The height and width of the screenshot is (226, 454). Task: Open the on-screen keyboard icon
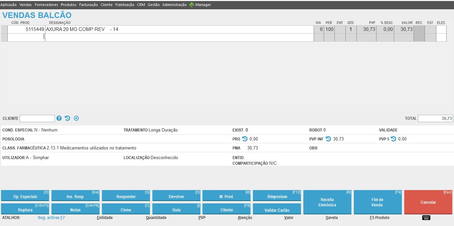426,218
